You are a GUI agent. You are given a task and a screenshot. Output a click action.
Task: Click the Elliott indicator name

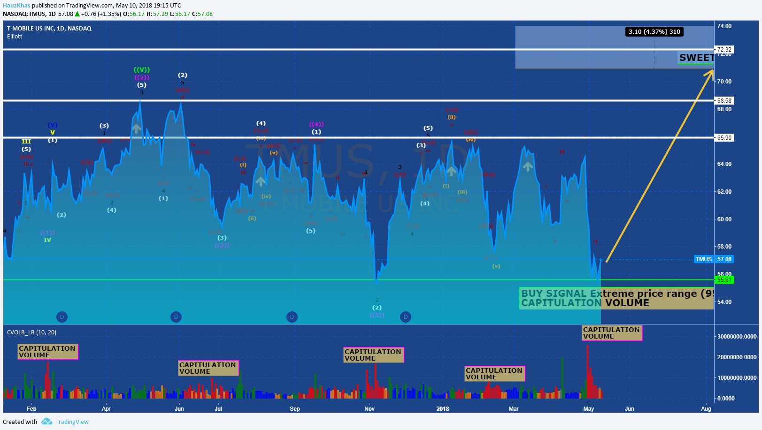click(15, 37)
